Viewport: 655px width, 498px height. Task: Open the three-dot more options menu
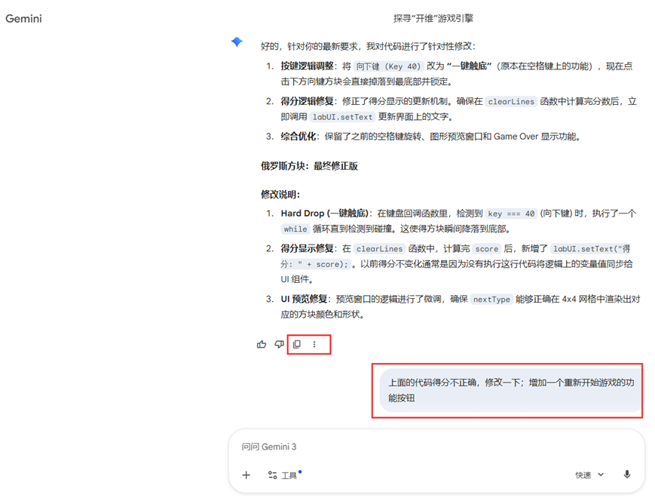(314, 344)
